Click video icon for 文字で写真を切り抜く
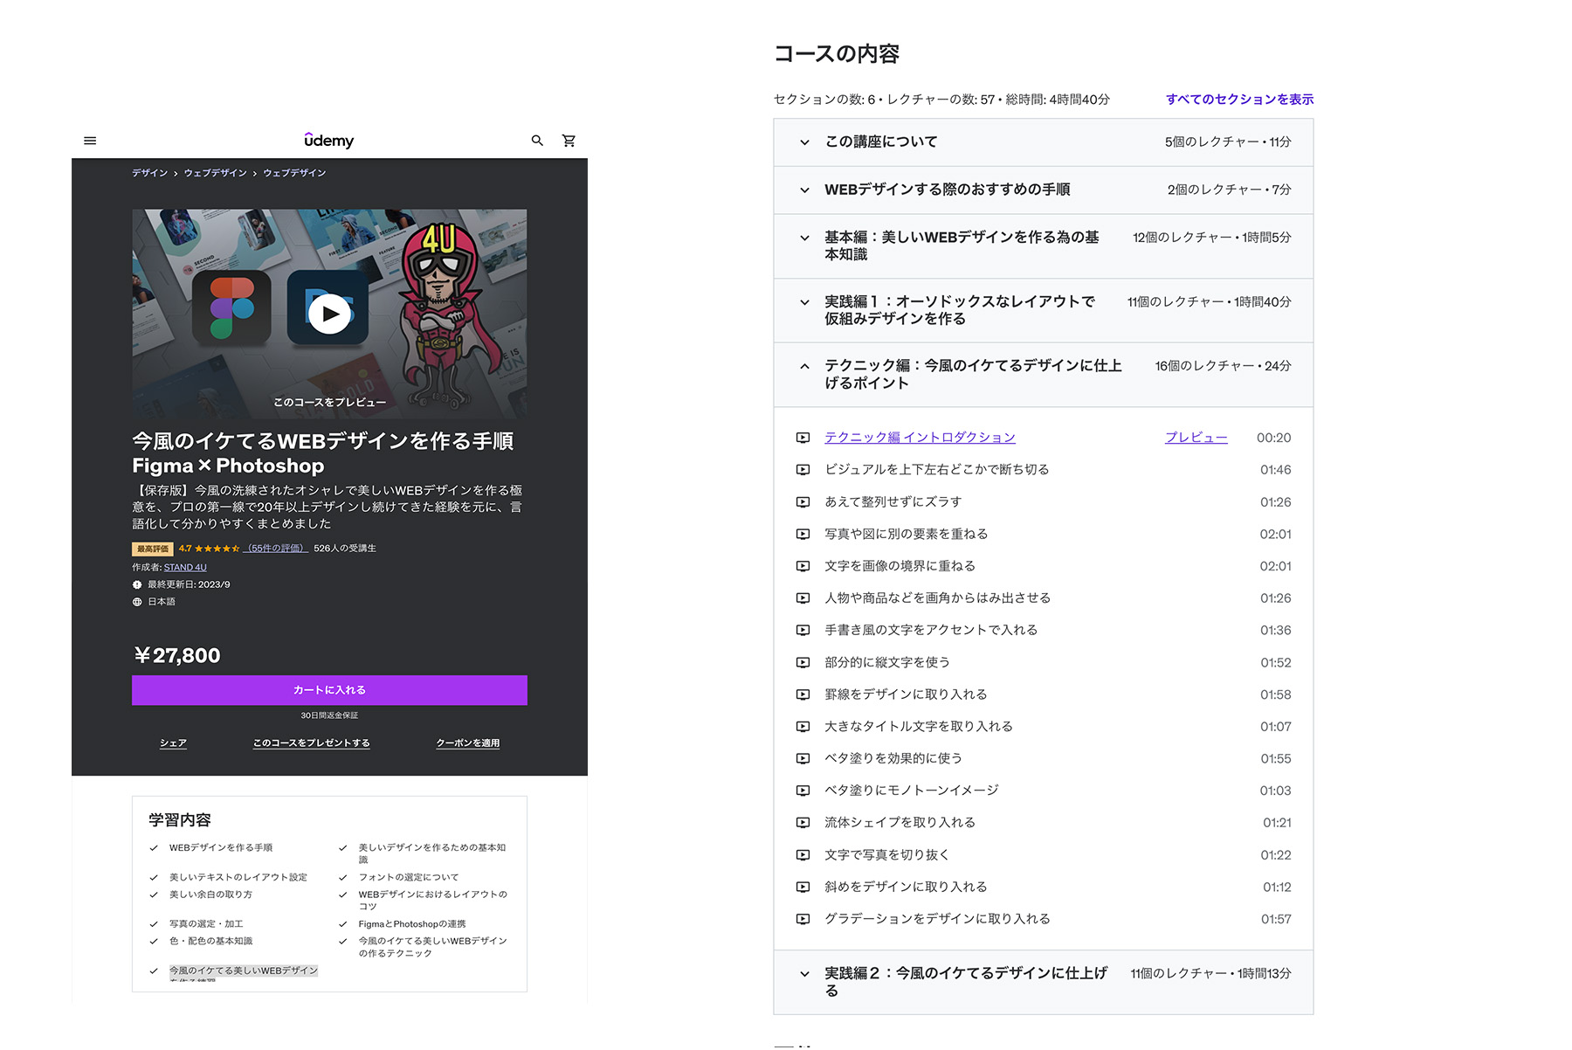The image size is (1572, 1050). (803, 854)
